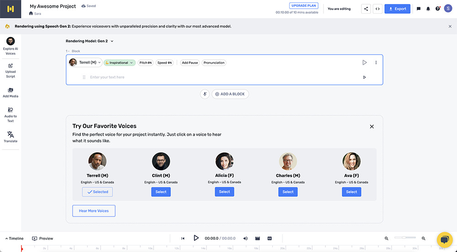Click the Murf logo in top-left corner
Image resolution: width=457 pixels, height=252 pixels.
11,9
